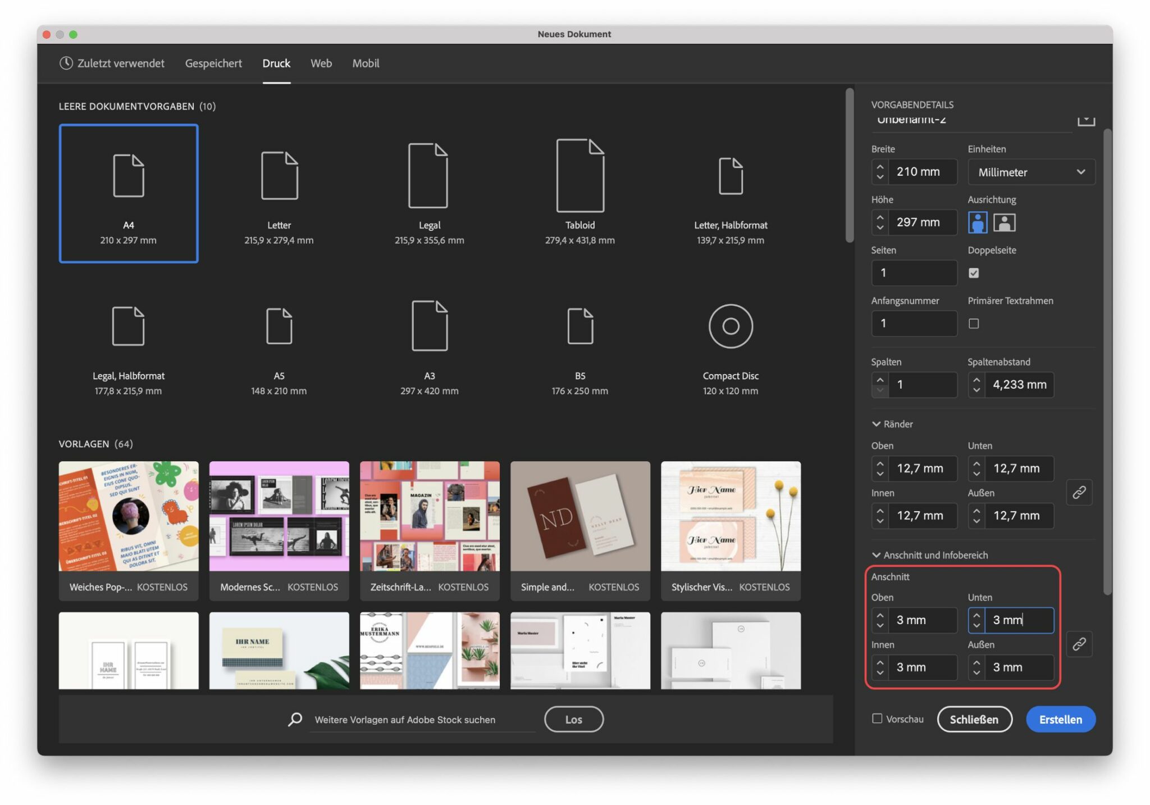1150x805 pixels.
Task: Select the Legal, Halbformat preset
Action: point(129,344)
